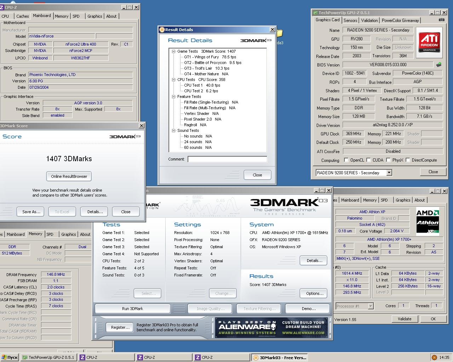Click the Validate button in CPU-Z
The height and width of the screenshot is (362, 453).
tap(405, 319)
